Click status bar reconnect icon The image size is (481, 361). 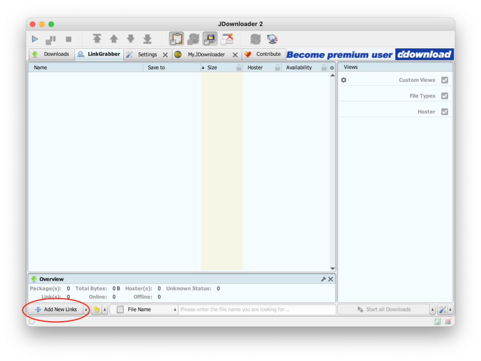[437, 322]
